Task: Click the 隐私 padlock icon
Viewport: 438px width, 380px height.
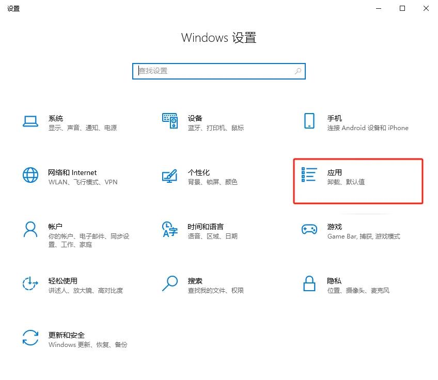Action: tap(309, 283)
